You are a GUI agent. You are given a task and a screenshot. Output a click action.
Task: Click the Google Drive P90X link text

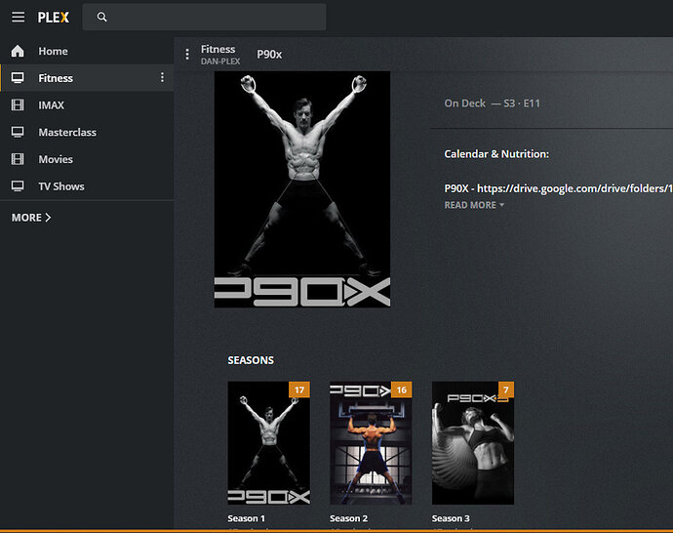558,188
